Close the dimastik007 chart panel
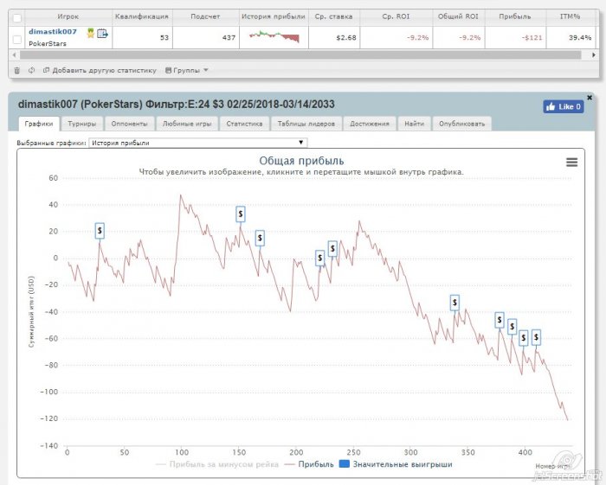 tap(590, 98)
